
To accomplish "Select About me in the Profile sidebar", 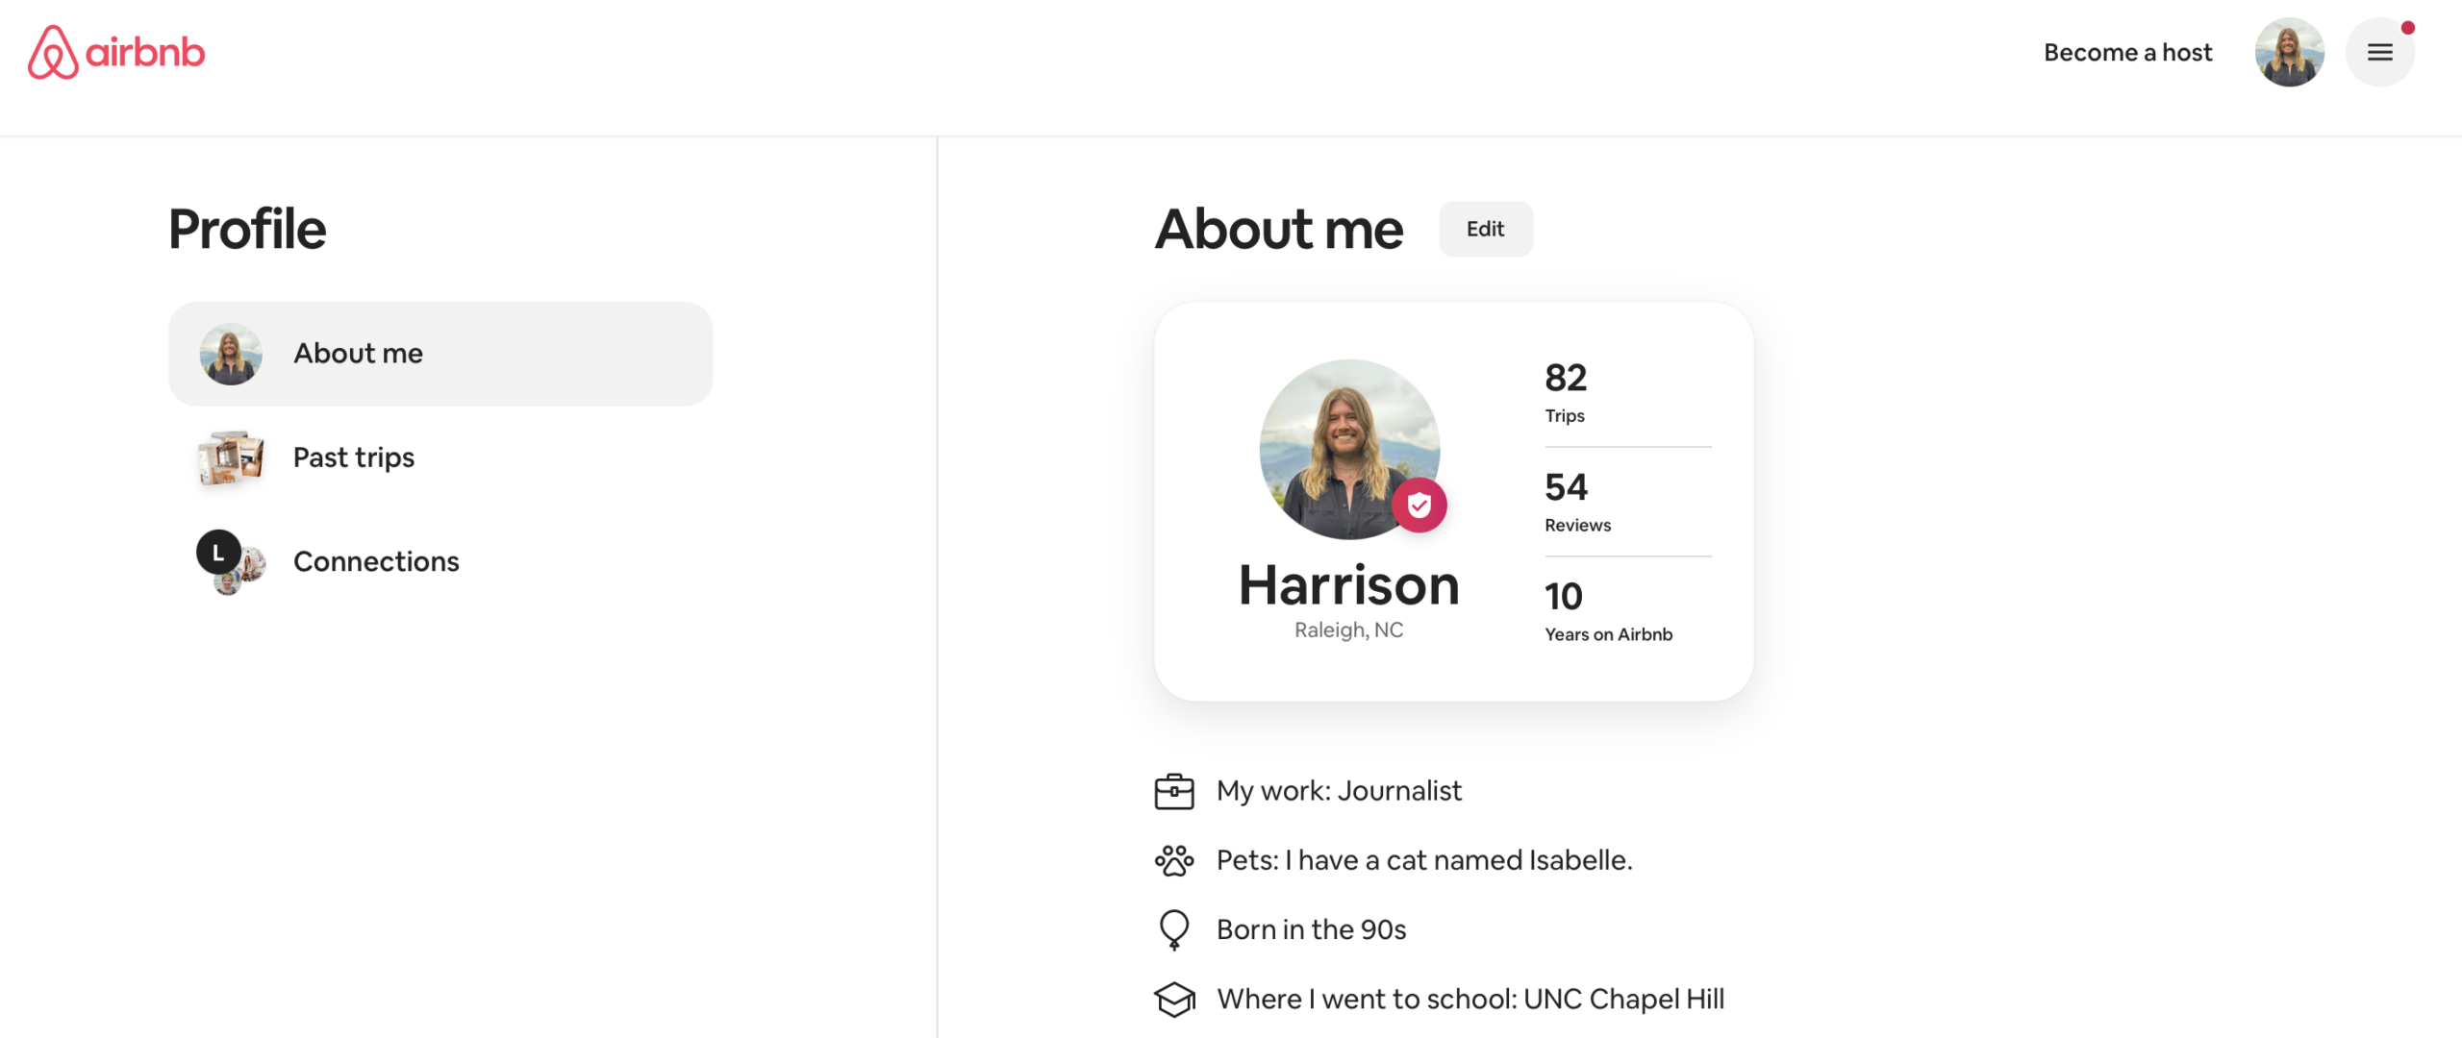I will tap(440, 354).
